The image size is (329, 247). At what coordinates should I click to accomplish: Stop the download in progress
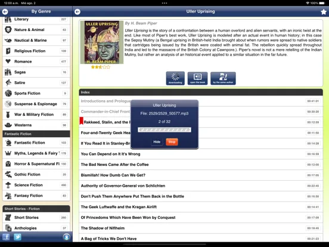click(172, 142)
